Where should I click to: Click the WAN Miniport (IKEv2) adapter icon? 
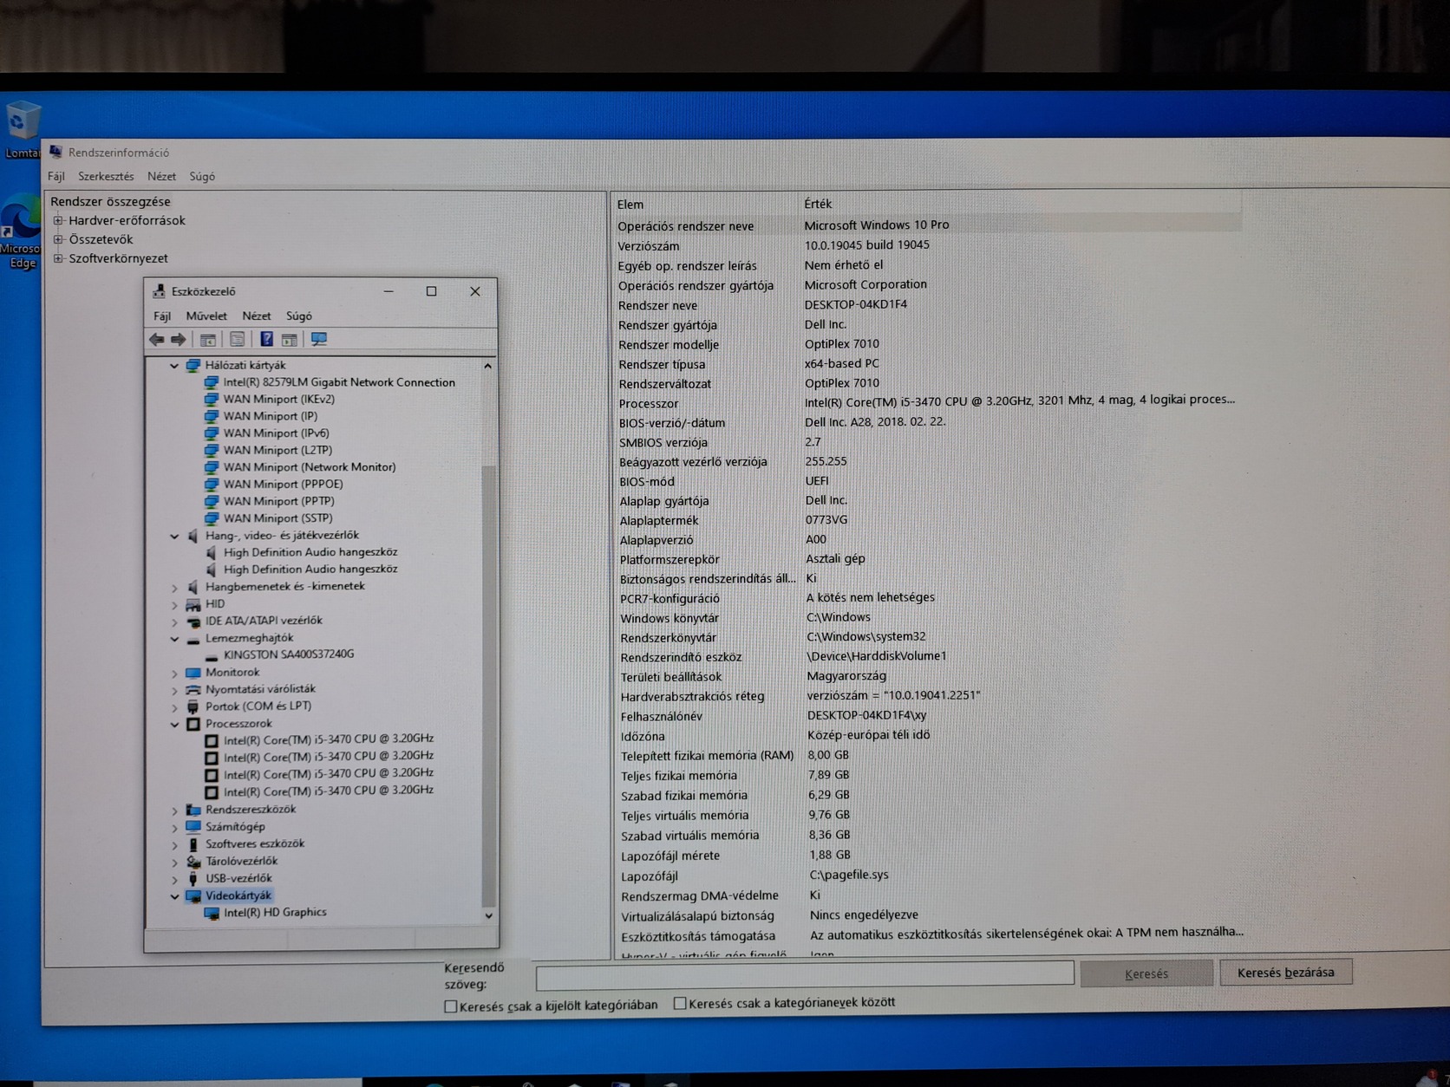(x=211, y=400)
